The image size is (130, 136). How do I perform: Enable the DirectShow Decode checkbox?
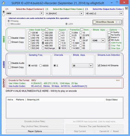point(95,22)
